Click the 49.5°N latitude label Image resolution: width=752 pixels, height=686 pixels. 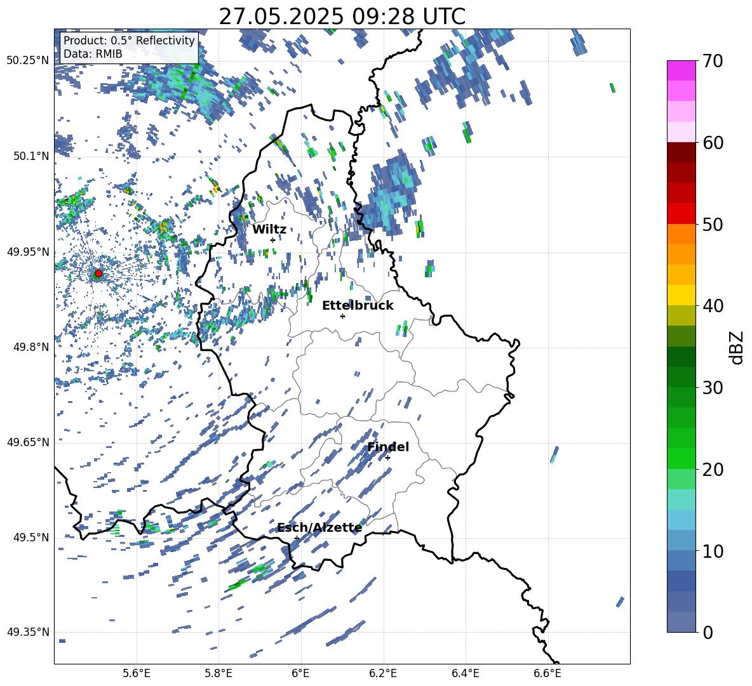[x=31, y=538]
